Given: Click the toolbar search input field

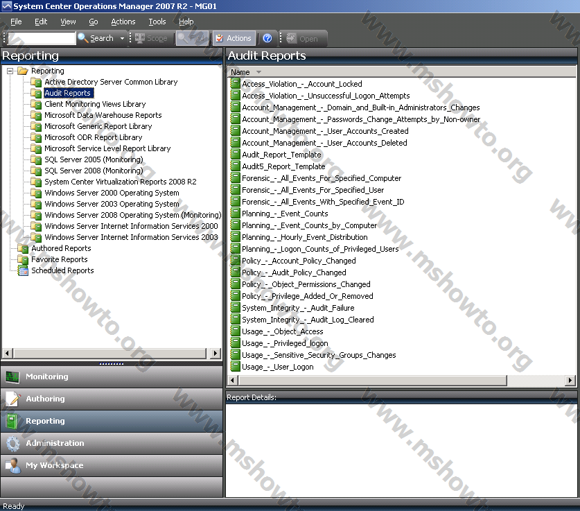Looking at the screenshot, I should [42, 38].
